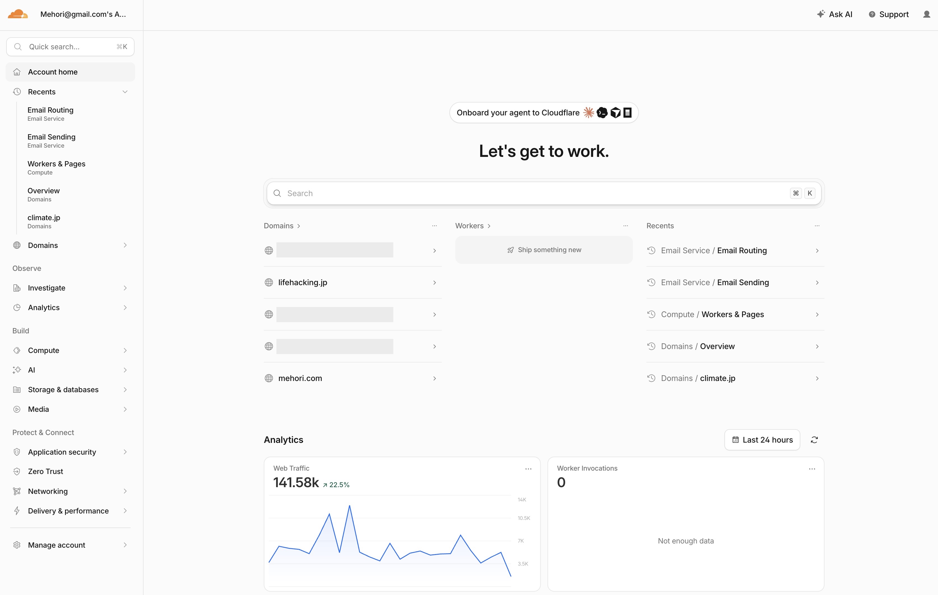The height and width of the screenshot is (595, 938).
Task: Click Onboard your agent to Cloudflare button
Action: pos(544,113)
